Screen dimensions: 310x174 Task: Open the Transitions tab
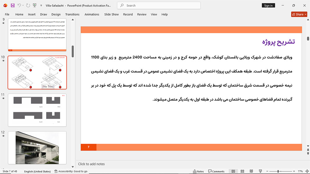tap(72, 15)
